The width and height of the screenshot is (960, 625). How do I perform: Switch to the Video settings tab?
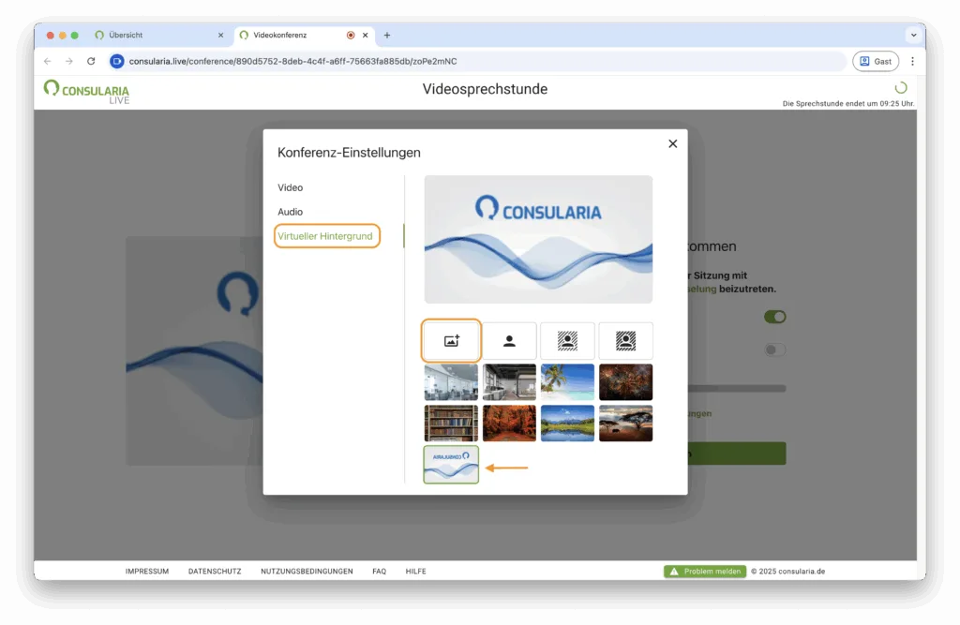click(291, 187)
